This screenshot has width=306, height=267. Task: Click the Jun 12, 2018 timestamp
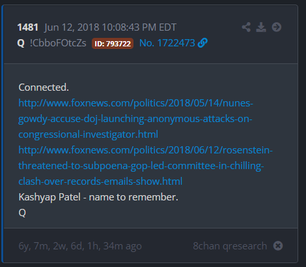coord(110,27)
